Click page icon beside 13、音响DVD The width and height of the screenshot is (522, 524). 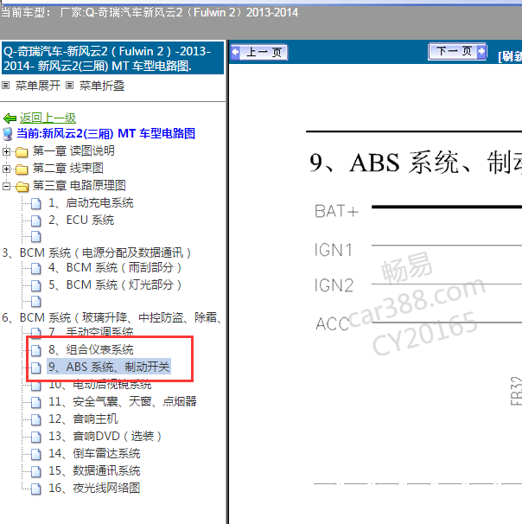click(36, 437)
